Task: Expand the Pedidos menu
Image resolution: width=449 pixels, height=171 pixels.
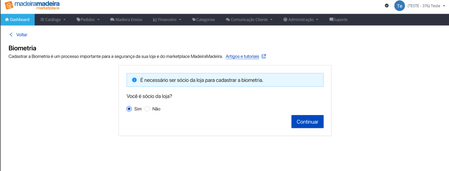Action: (88, 20)
